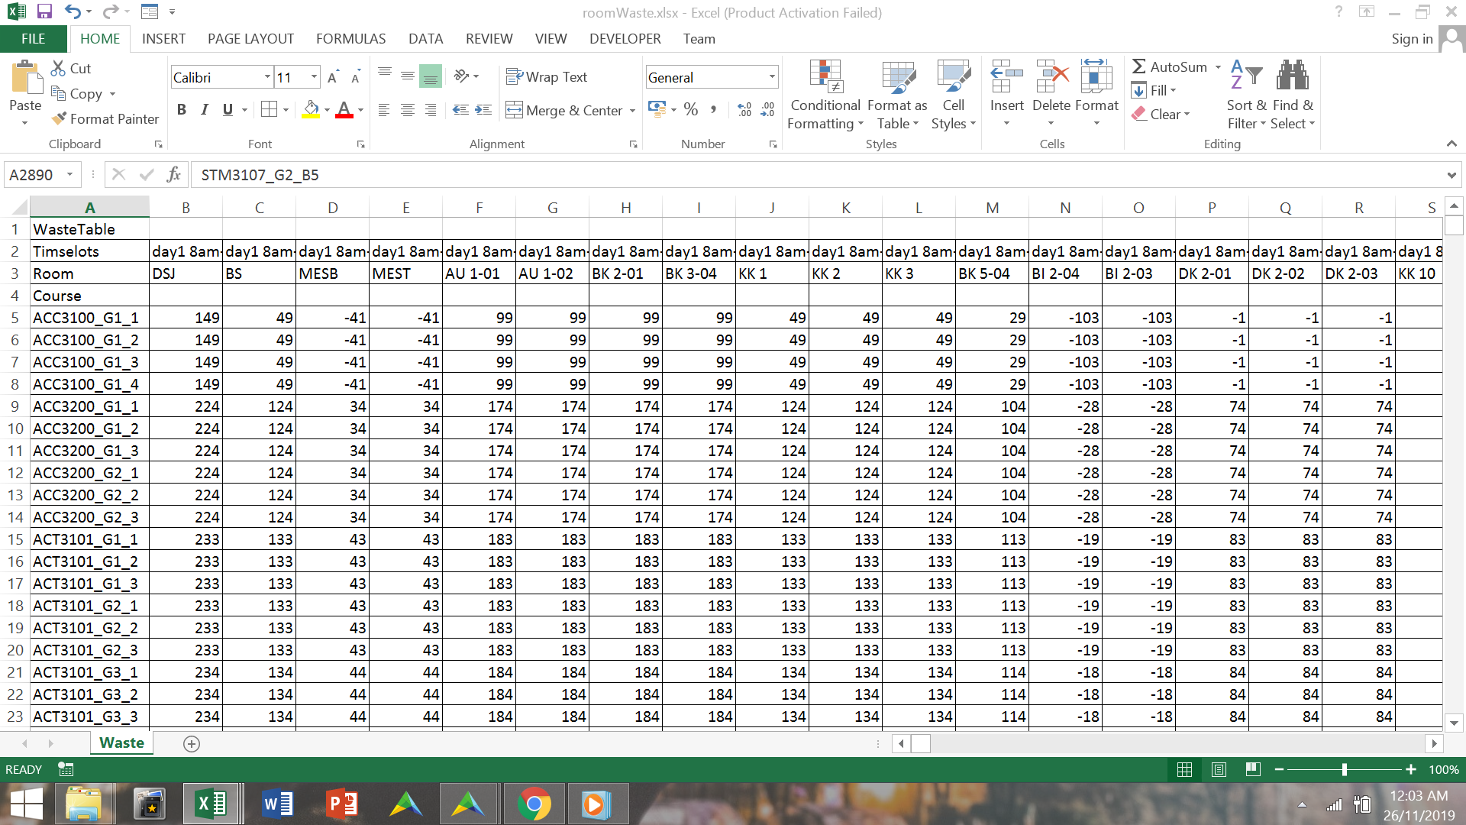Open the VIEW ribbon tab
Image resolution: width=1466 pixels, height=825 pixels.
coord(549,38)
